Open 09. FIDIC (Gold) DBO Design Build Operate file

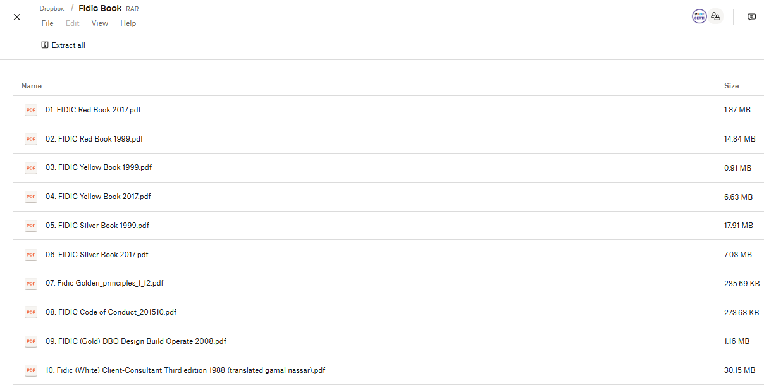click(136, 341)
